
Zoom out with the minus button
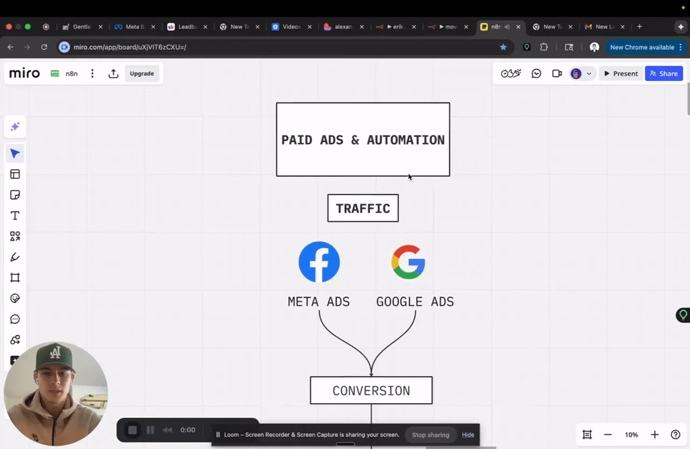click(608, 435)
